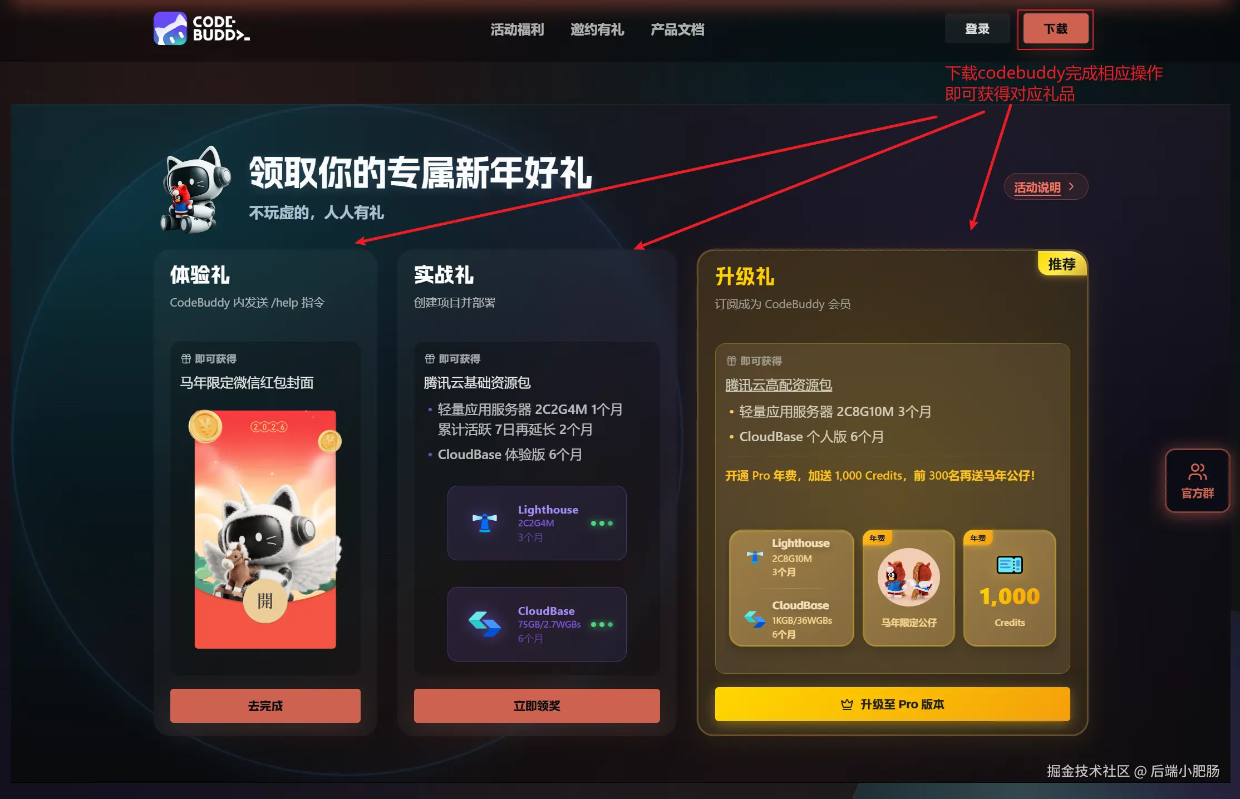Click the red 下载 button

tap(1055, 28)
